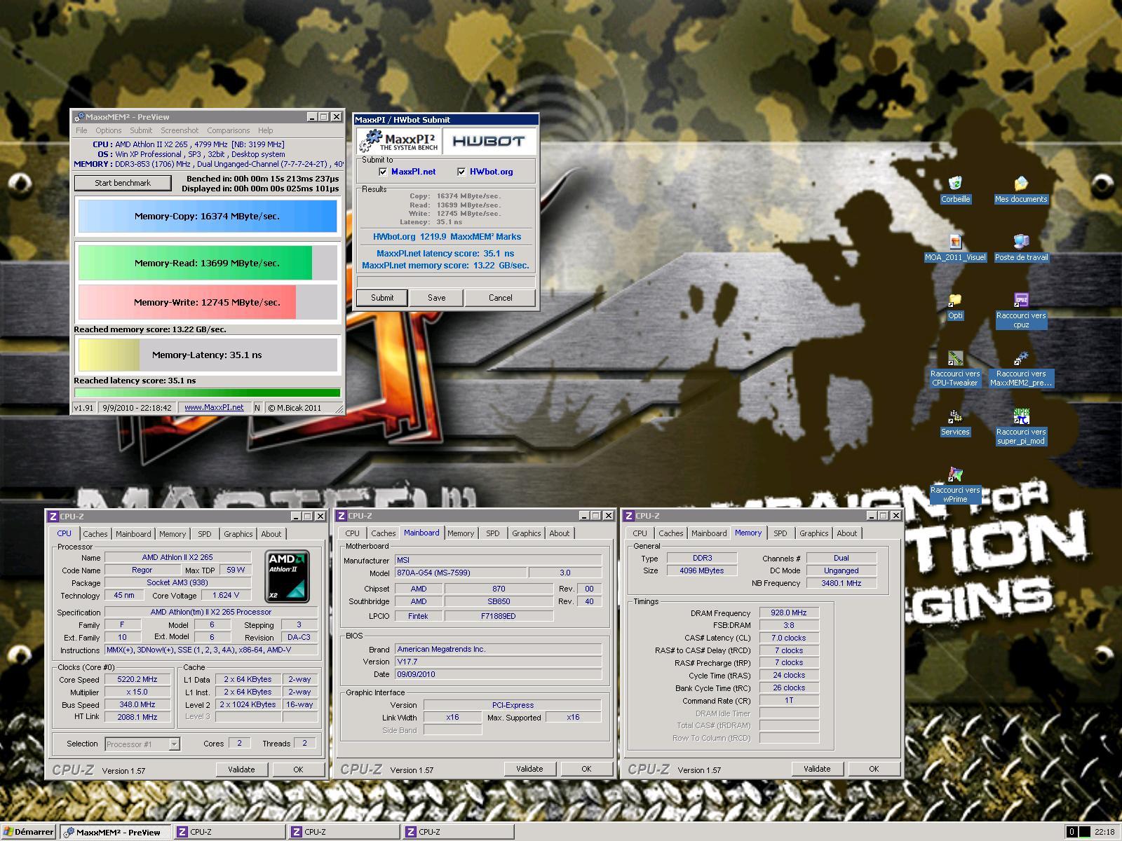
Task: Click OK in Mainboard CPU-Z window
Action: click(586, 769)
